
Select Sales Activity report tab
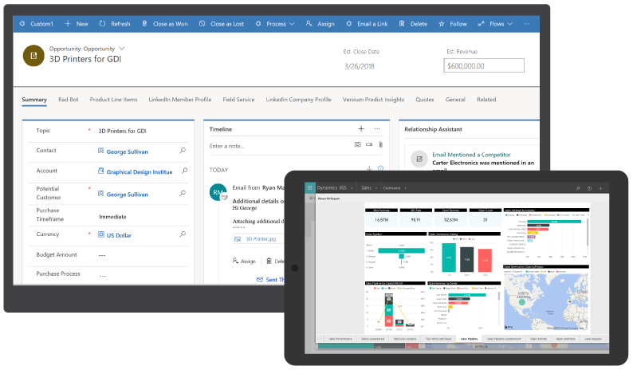(x=538, y=339)
